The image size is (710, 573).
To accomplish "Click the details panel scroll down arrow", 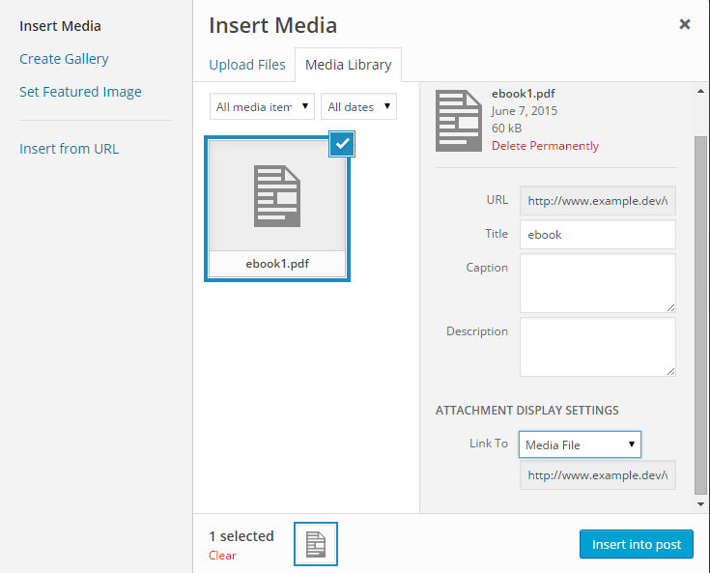I will pos(701,504).
